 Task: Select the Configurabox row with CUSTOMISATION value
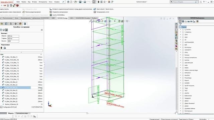coord(21,107)
